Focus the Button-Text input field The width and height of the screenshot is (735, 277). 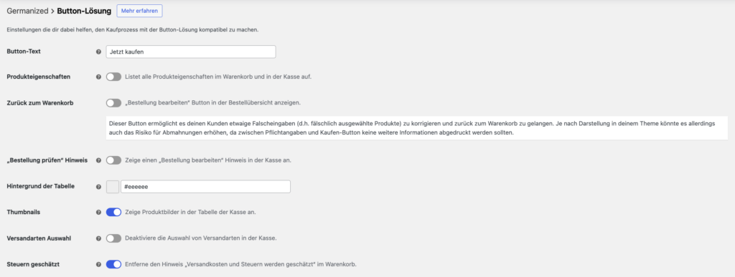(x=191, y=52)
